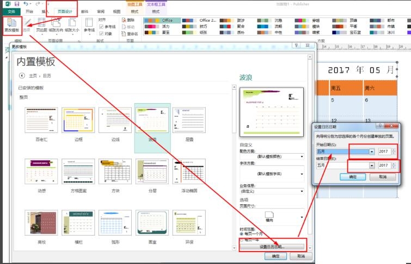Select the 每页一个月 radio option
411x264 pixels.
[241, 234]
